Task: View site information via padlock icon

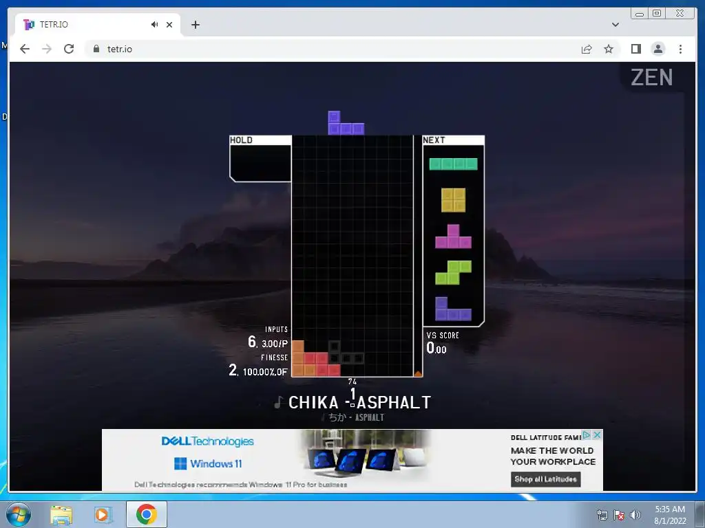Action: point(96,49)
